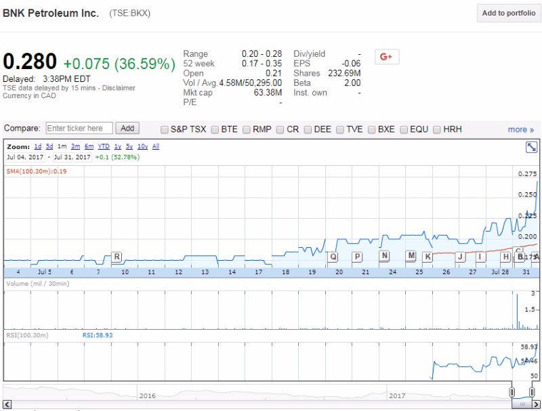Click the ticker symbol (TSE:BKX)
The height and width of the screenshot is (411, 542).
[x=129, y=14]
